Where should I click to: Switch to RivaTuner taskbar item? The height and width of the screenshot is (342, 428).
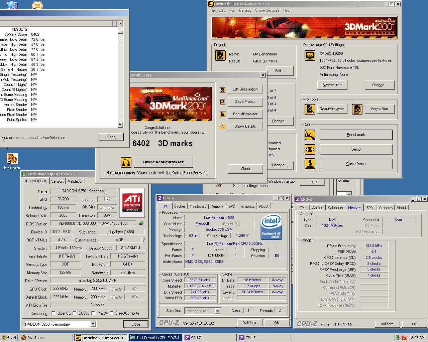click(46, 338)
